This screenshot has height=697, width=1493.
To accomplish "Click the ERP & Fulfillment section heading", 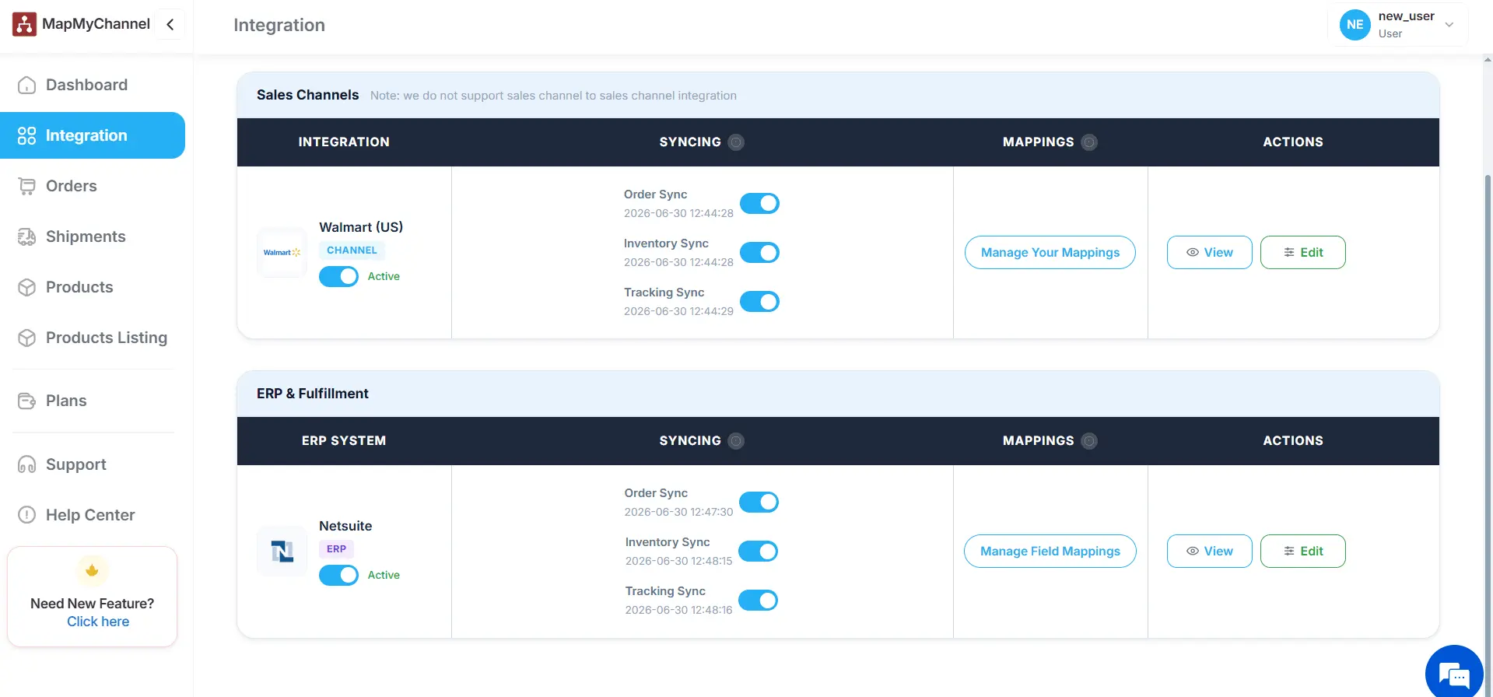I will pos(313,394).
